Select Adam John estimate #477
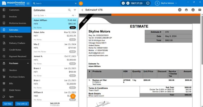The image size is (203, 107). coord(55,36)
